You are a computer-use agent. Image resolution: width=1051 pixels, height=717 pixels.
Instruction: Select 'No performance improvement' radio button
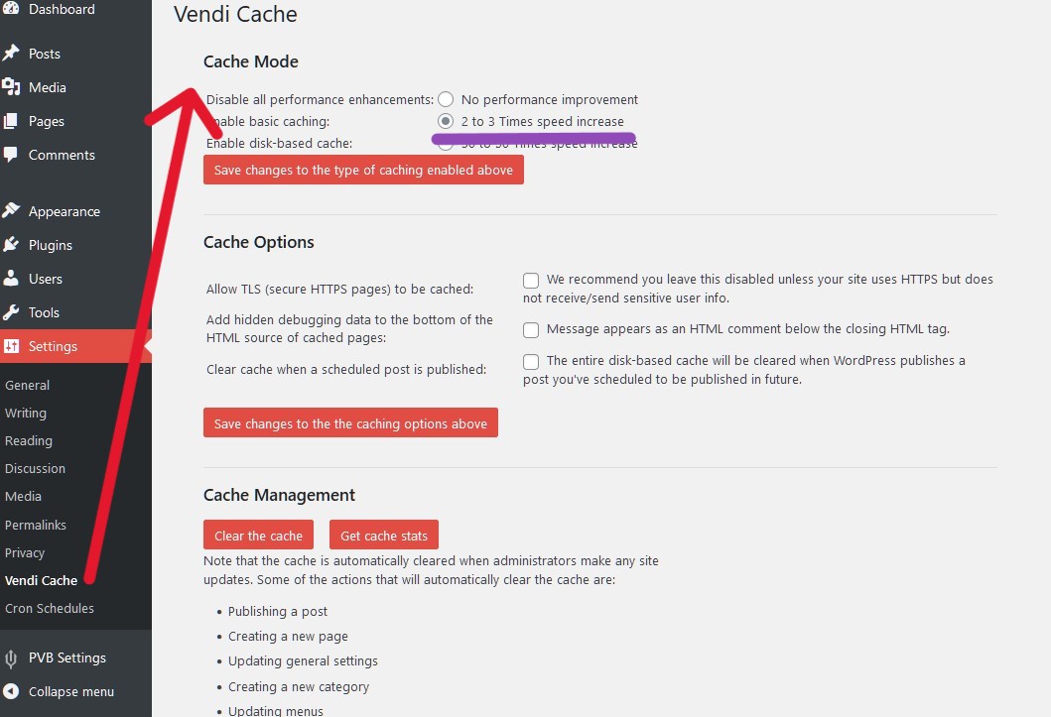click(446, 100)
